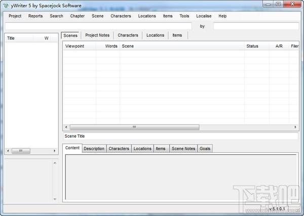Sort by Viewpoint column header
This screenshot has width=304, height=216.
(x=80, y=46)
